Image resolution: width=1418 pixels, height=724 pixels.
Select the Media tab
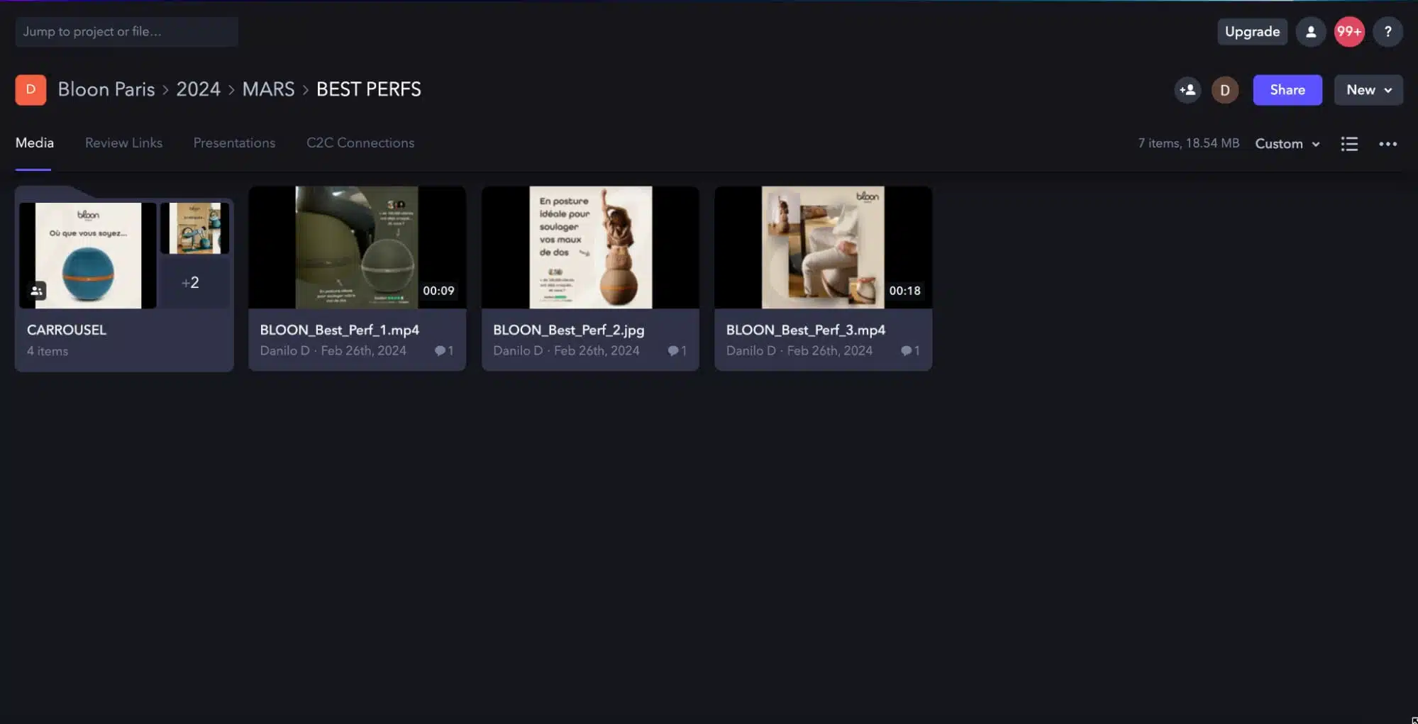click(34, 143)
